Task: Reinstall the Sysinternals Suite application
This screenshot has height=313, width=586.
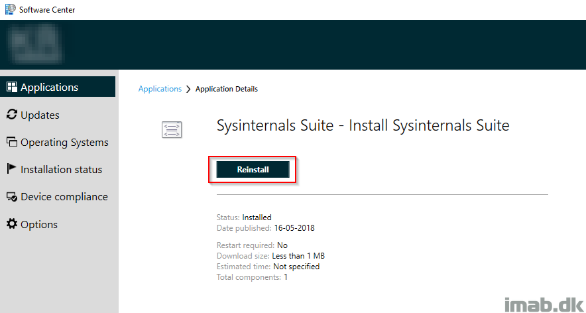Action: click(x=253, y=169)
